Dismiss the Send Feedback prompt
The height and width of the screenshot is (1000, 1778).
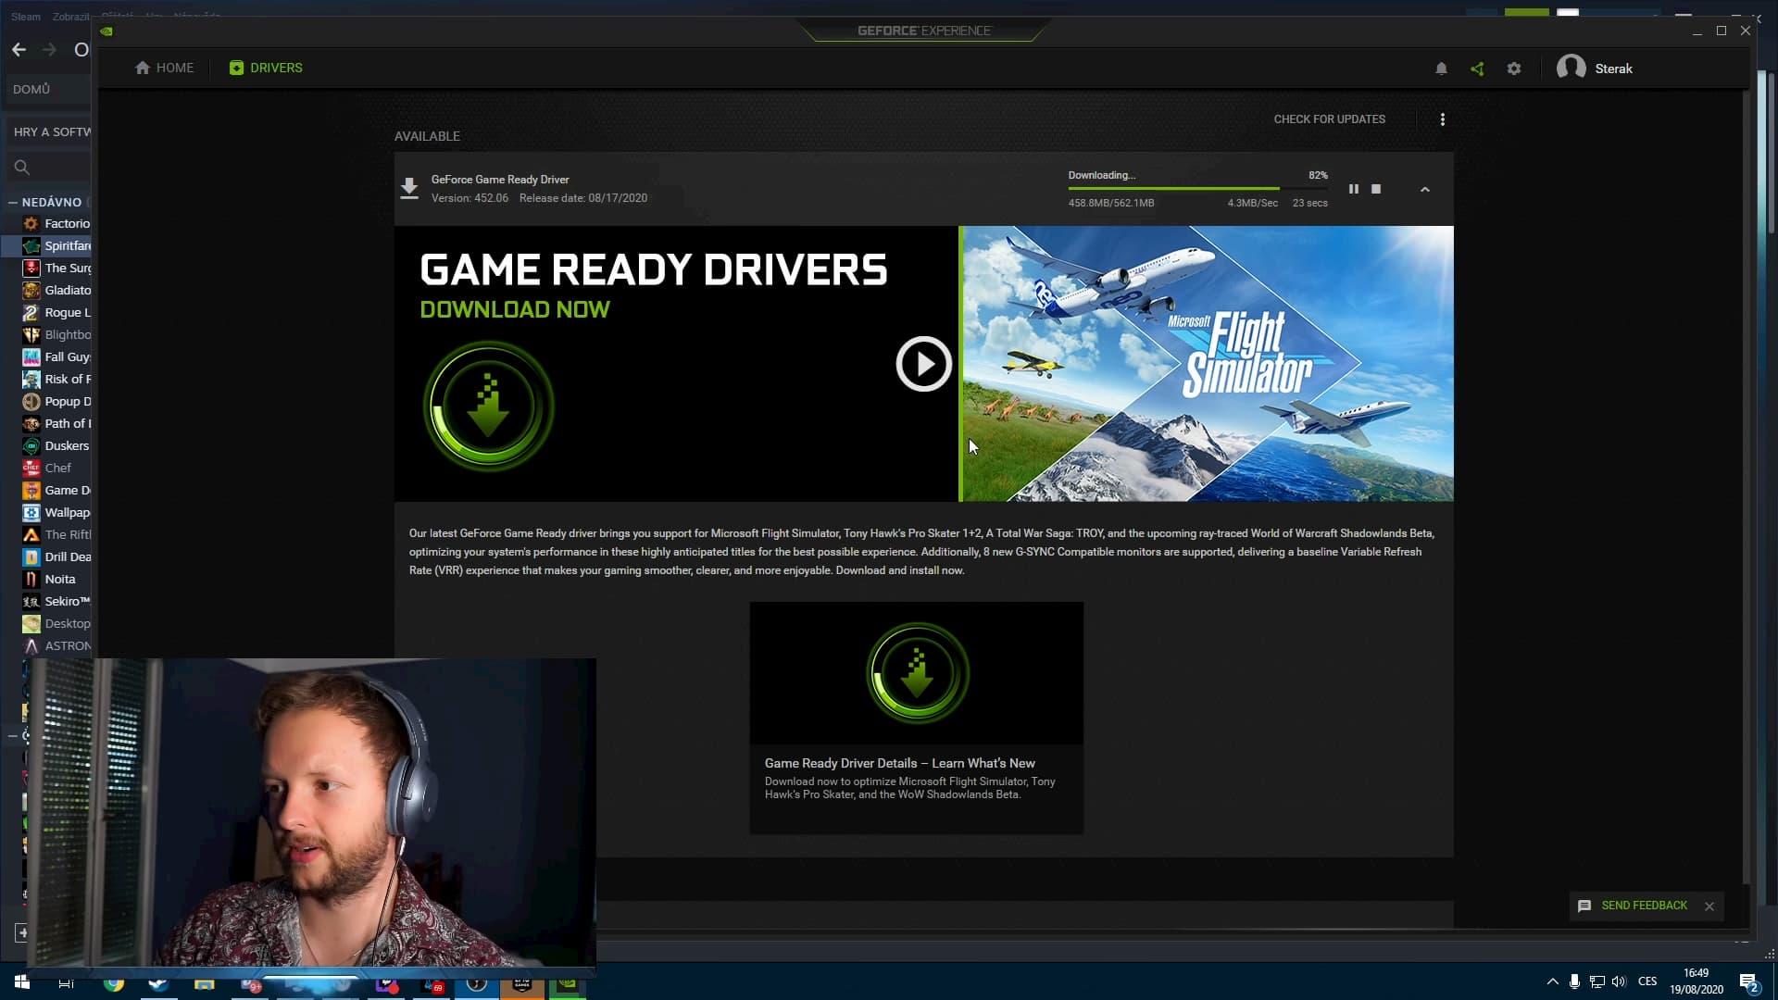[x=1709, y=906]
